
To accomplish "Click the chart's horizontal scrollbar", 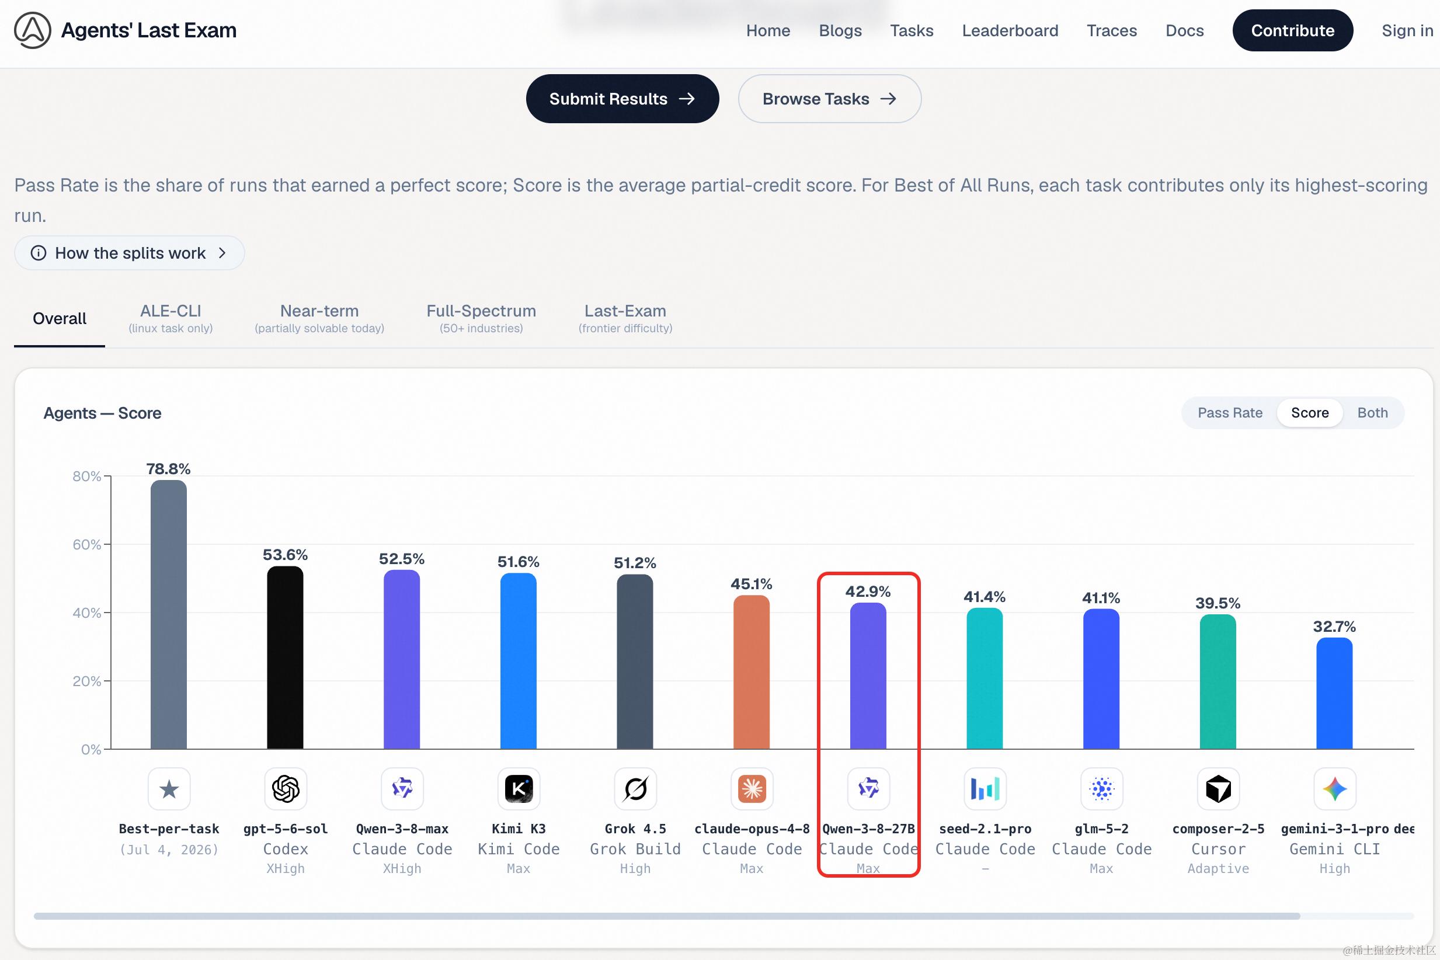I will click(x=667, y=917).
